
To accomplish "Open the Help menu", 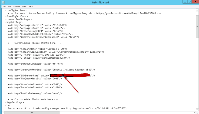I will click(31, 6).
